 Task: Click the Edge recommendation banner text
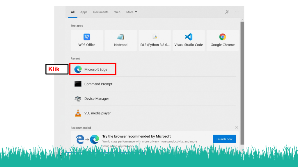136,136
